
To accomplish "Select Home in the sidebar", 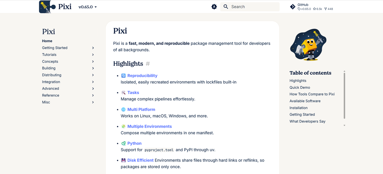I will click(47, 41).
